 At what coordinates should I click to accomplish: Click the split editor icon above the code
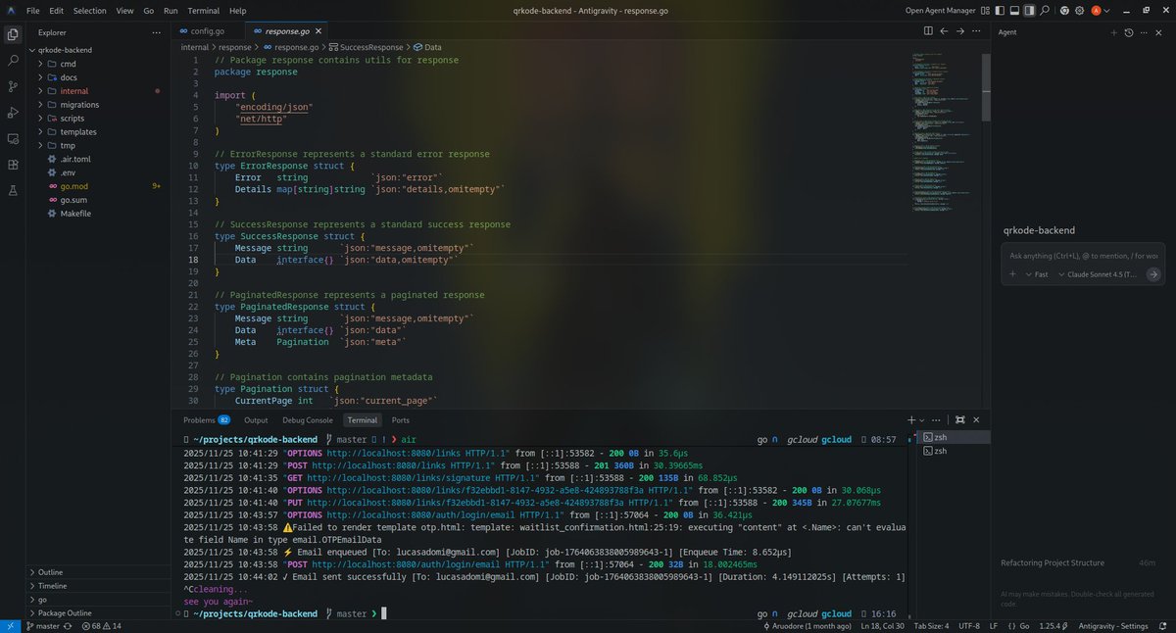coord(928,30)
